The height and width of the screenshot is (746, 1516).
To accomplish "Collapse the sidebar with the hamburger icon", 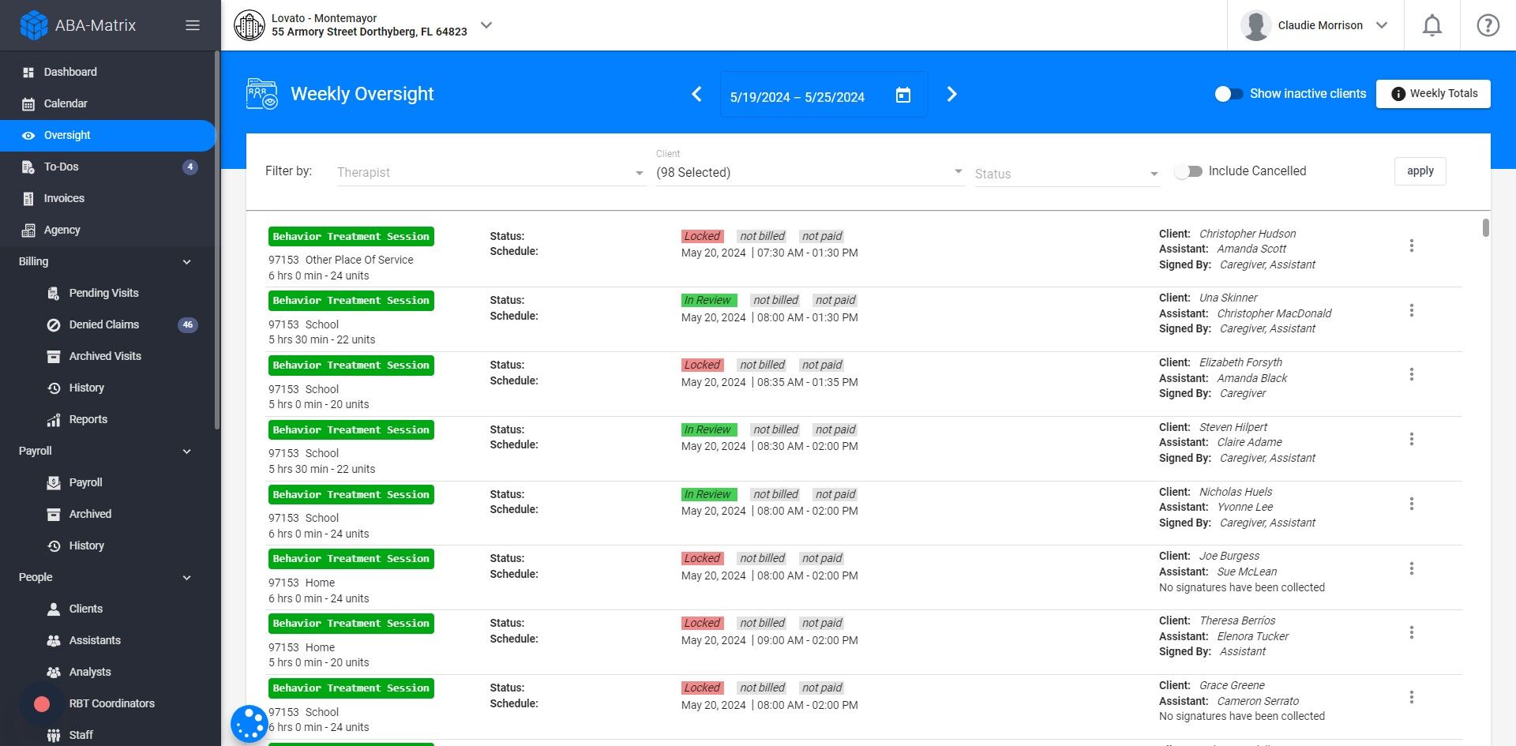I will click(x=193, y=25).
